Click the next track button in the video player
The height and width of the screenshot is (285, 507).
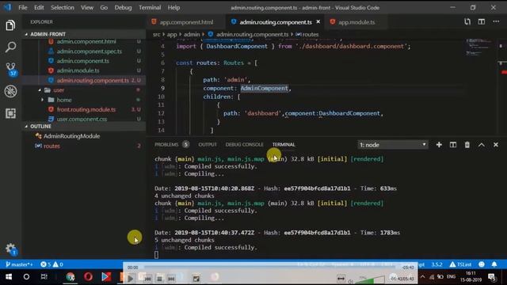(171, 278)
